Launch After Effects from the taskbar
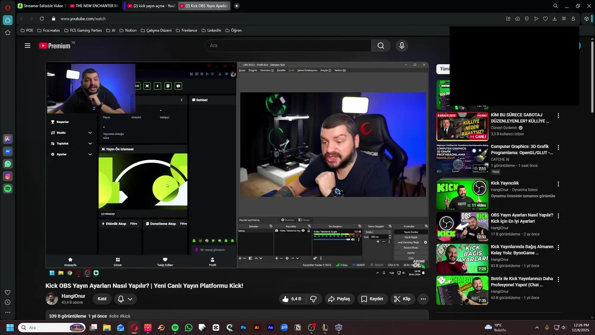The image size is (595, 335). (x=271, y=328)
